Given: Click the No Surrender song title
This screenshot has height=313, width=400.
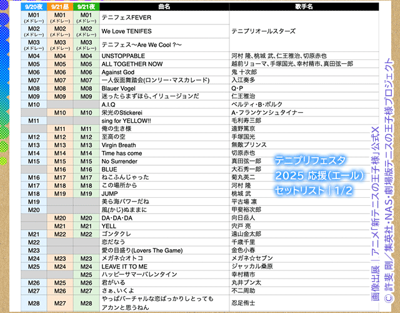Looking at the screenshot, I should pos(122,161).
